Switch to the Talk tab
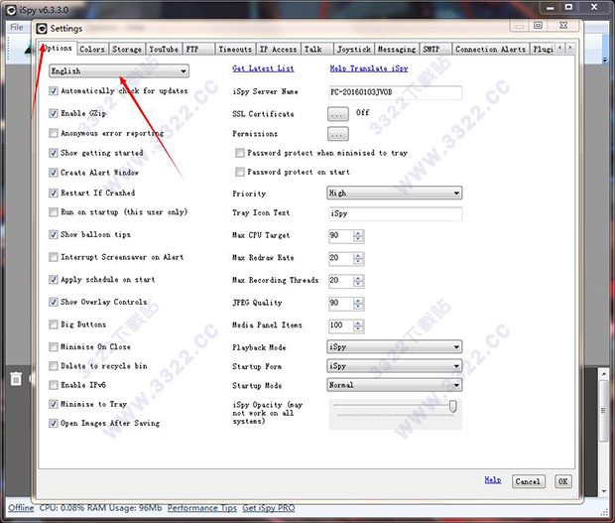The image size is (615, 523). (x=317, y=49)
